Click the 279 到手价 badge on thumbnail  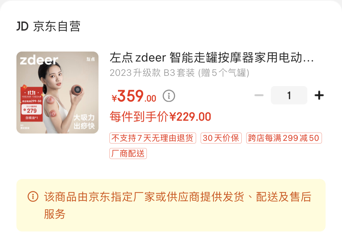[x=32, y=110]
